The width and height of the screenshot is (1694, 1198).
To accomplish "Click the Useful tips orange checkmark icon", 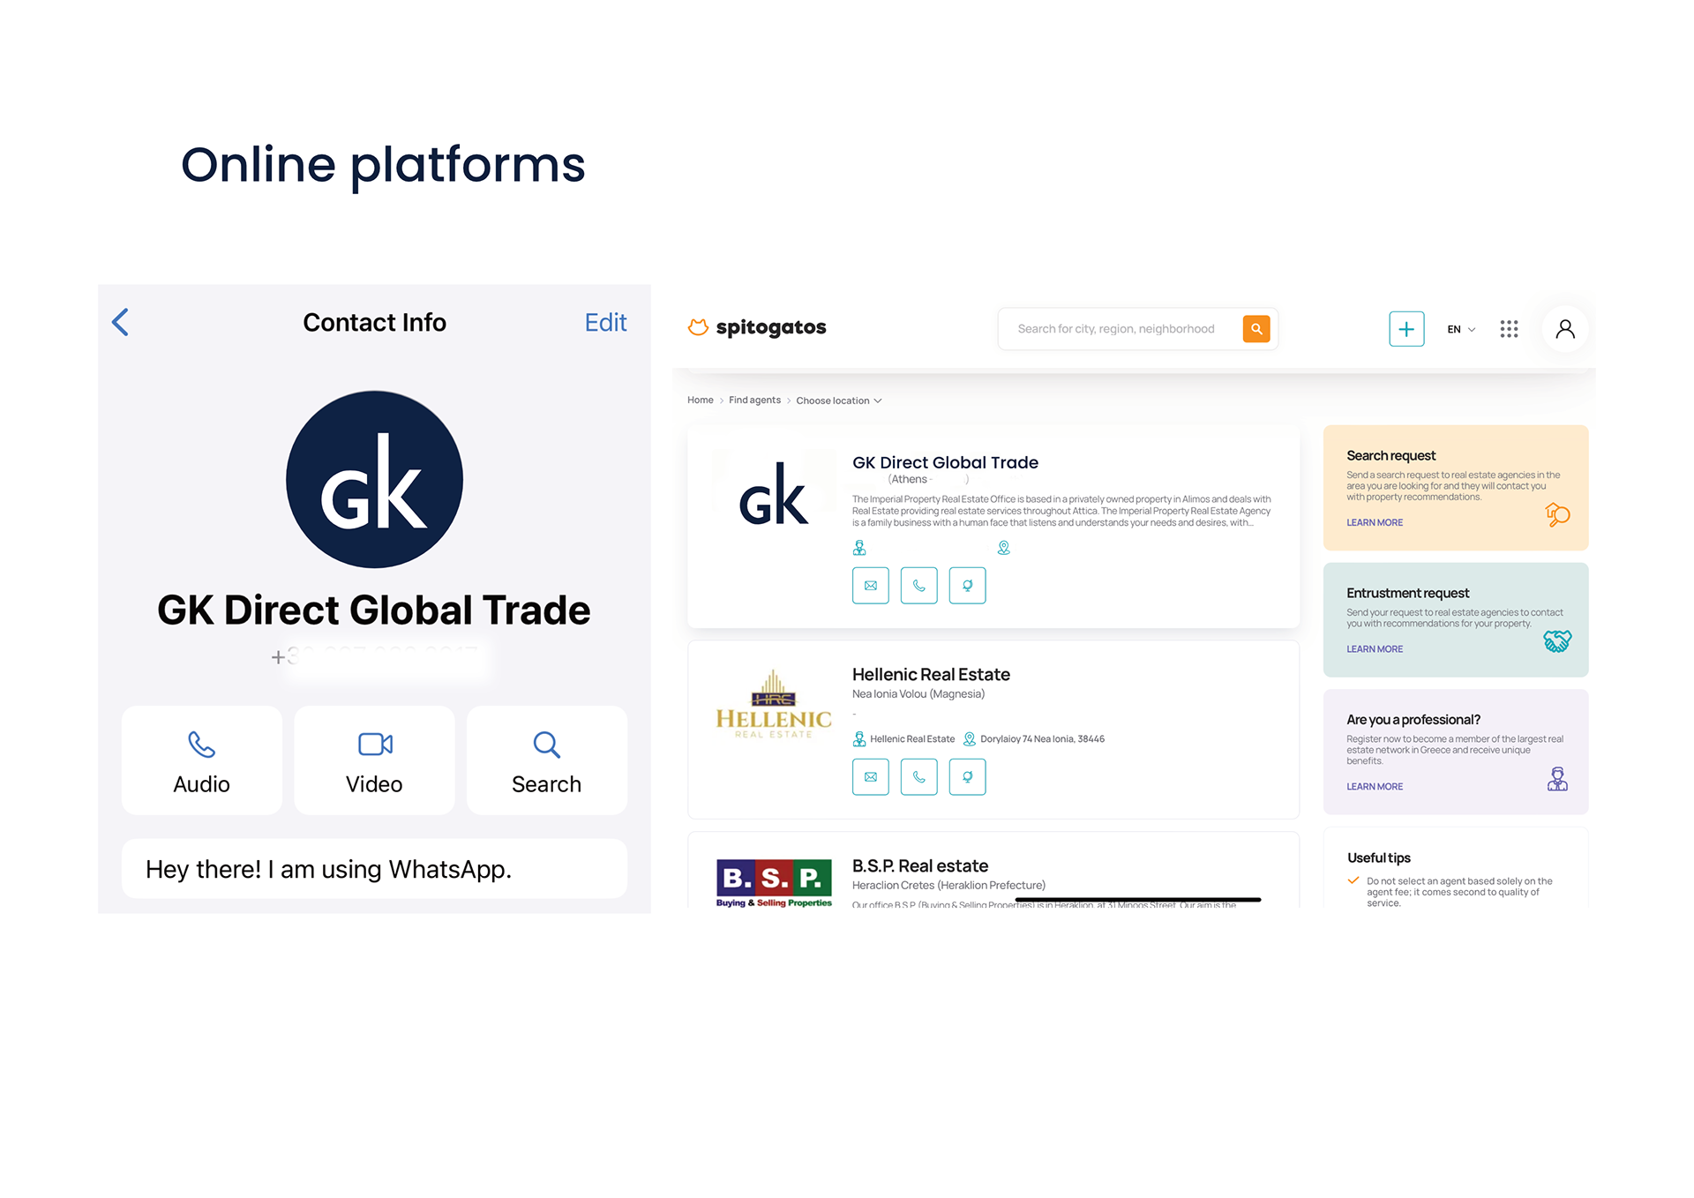I will point(1353,880).
